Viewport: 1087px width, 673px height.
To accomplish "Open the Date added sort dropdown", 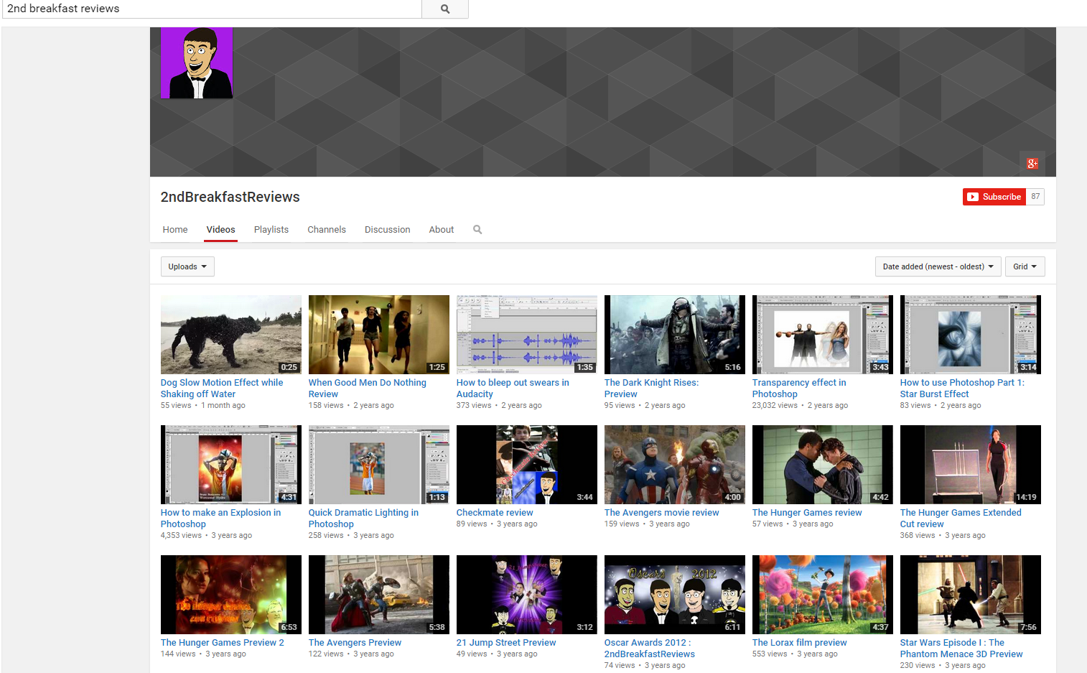I will click(x=938, y=266).
